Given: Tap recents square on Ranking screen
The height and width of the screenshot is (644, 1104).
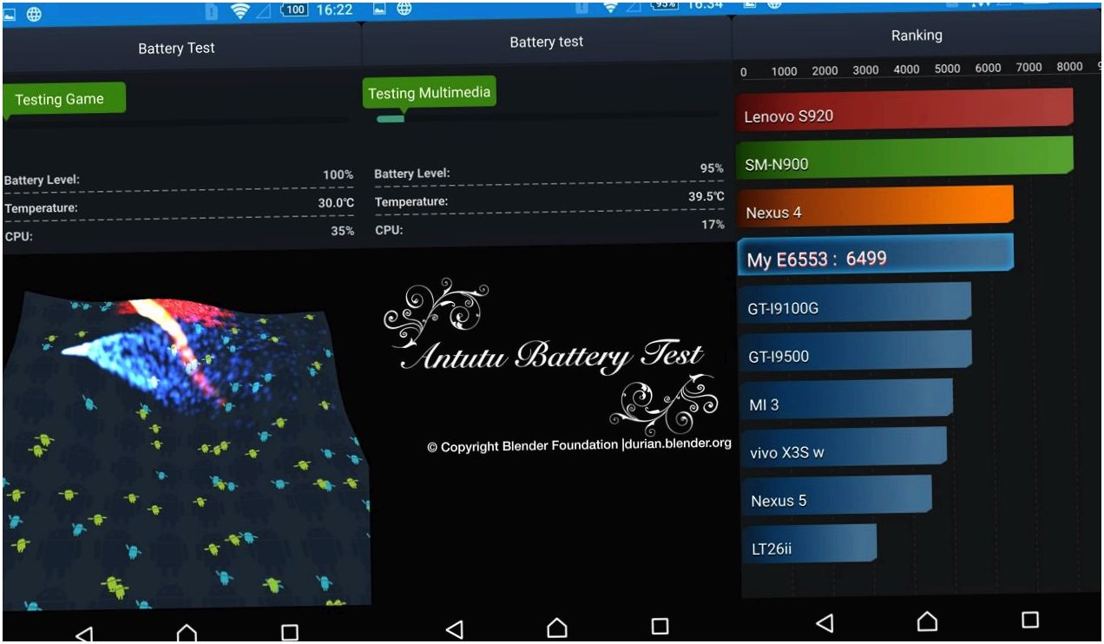Looking at the screenshot, I should tap(1030, 620).
